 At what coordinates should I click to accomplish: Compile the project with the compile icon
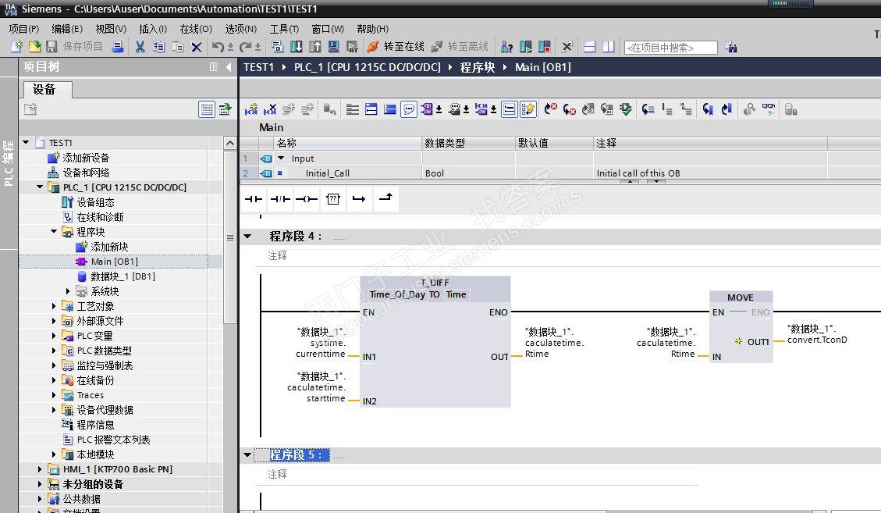(277, 47)
